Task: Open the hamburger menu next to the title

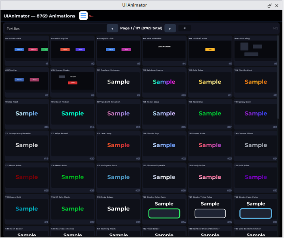Action: pos(83,16)
